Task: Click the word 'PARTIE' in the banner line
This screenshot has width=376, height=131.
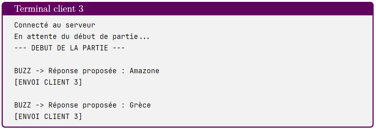Action: tap(95, 48)
